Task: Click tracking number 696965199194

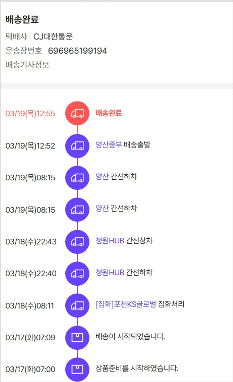Action: [77, 51]
